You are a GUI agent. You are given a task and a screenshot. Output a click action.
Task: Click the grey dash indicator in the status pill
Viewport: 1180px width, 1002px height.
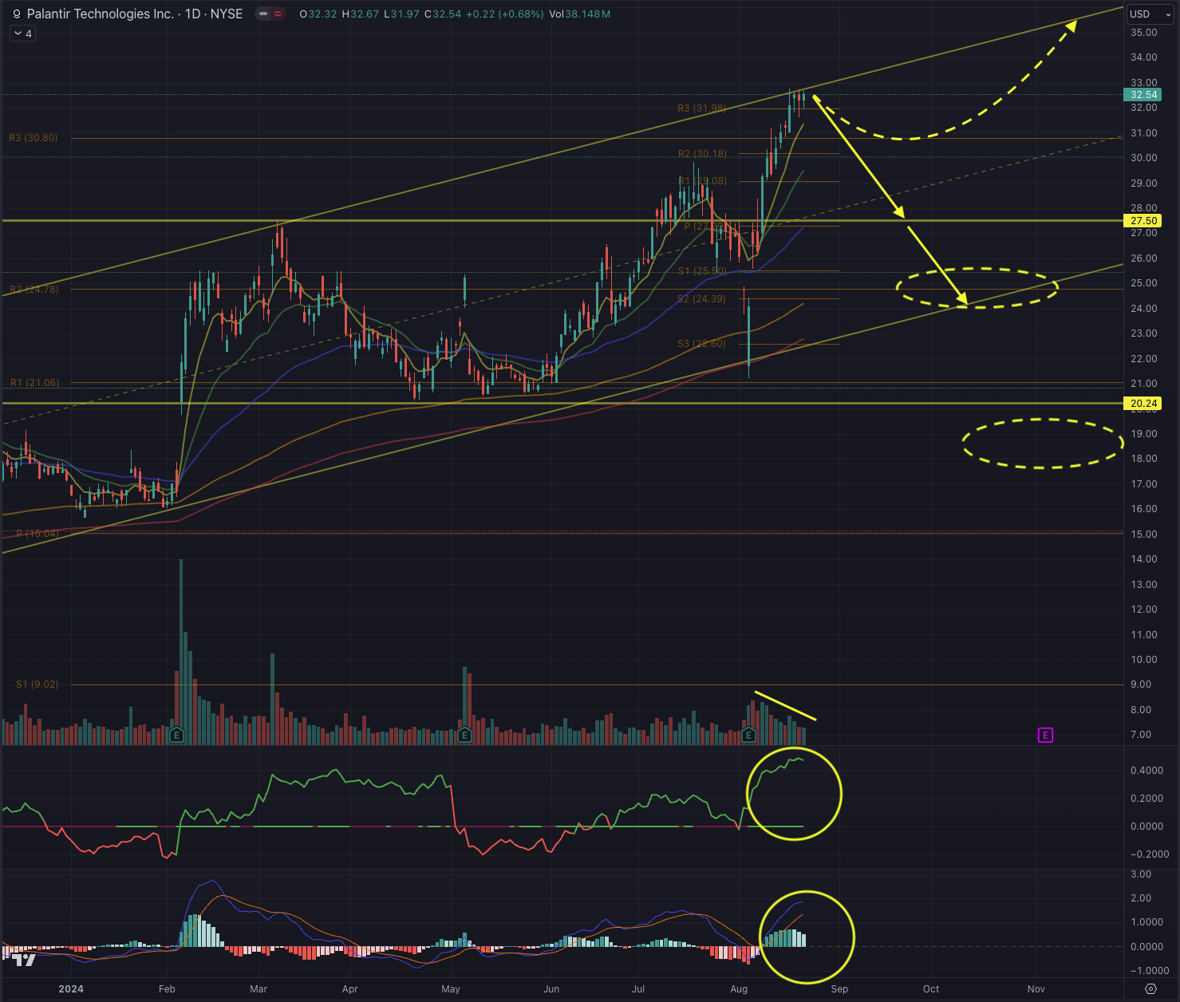coord(263,14)
